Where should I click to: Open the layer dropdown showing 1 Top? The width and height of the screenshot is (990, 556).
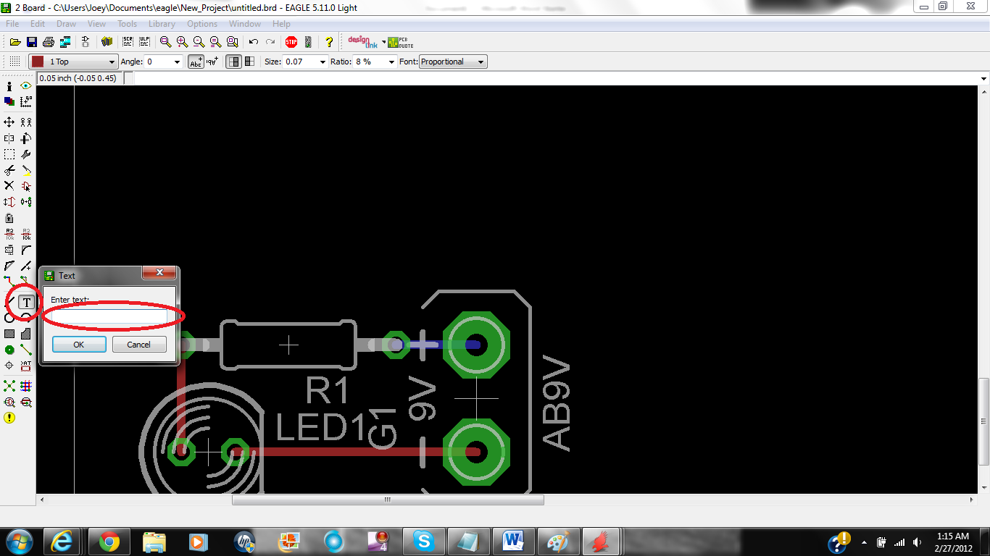click(x=72, y=62)
